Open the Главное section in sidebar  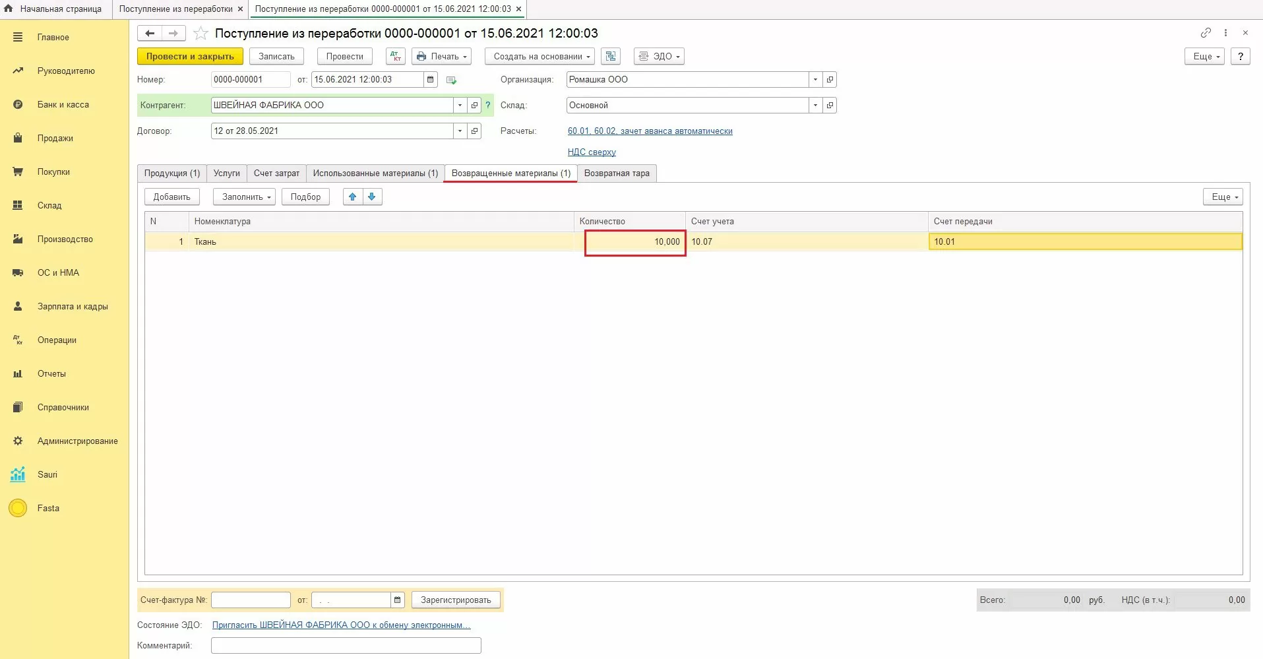(53, 38)
